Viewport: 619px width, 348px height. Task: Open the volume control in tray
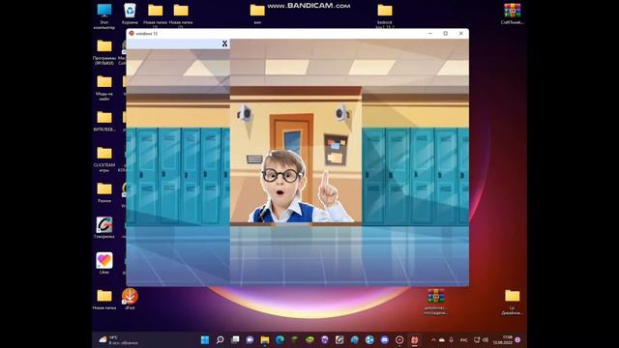tap(486, 339)
